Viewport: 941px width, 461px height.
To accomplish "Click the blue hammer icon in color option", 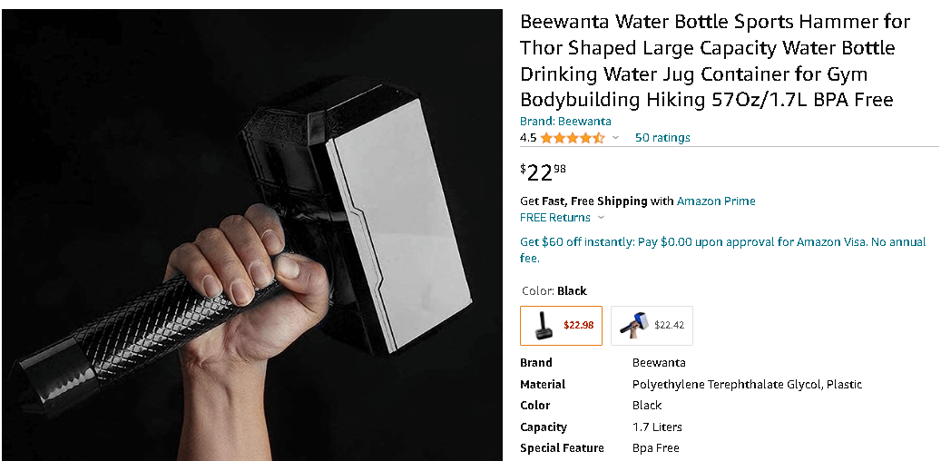I will [632, 325].
